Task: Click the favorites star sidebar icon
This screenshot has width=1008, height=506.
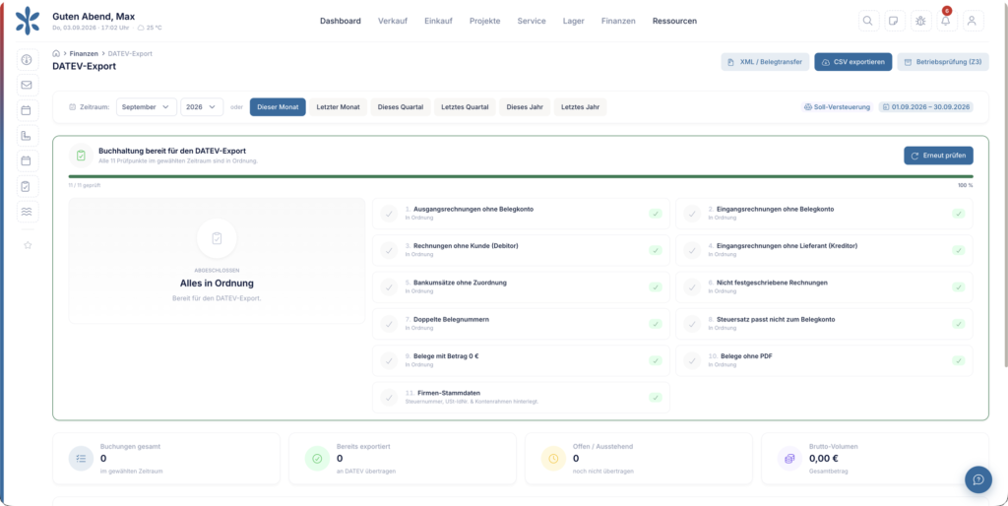Action: coord(28,245)
